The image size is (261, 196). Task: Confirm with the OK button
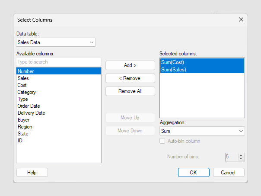click(x=193, y=172)
